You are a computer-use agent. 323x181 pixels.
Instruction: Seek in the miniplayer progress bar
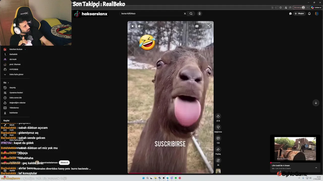pos(295,163)
